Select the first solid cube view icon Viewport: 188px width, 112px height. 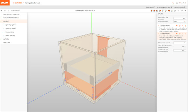(152, 11)
